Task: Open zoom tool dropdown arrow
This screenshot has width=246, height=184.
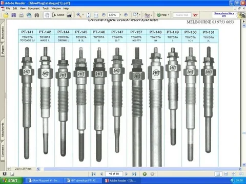Action: click(83, 15)
